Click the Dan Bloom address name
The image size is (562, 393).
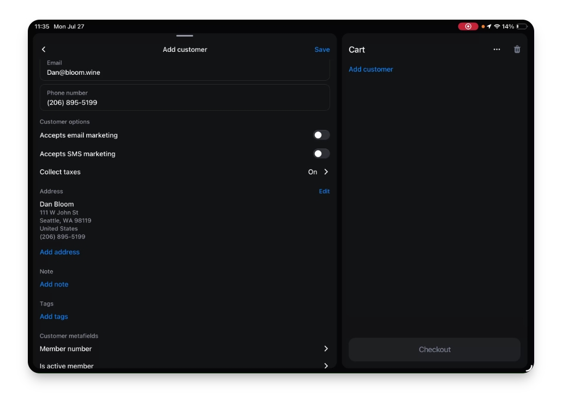pos(57,204)
